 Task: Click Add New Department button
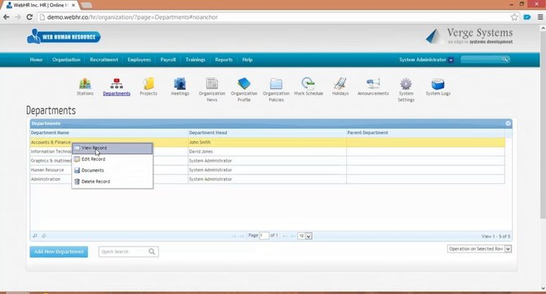(x=59, y=252)
